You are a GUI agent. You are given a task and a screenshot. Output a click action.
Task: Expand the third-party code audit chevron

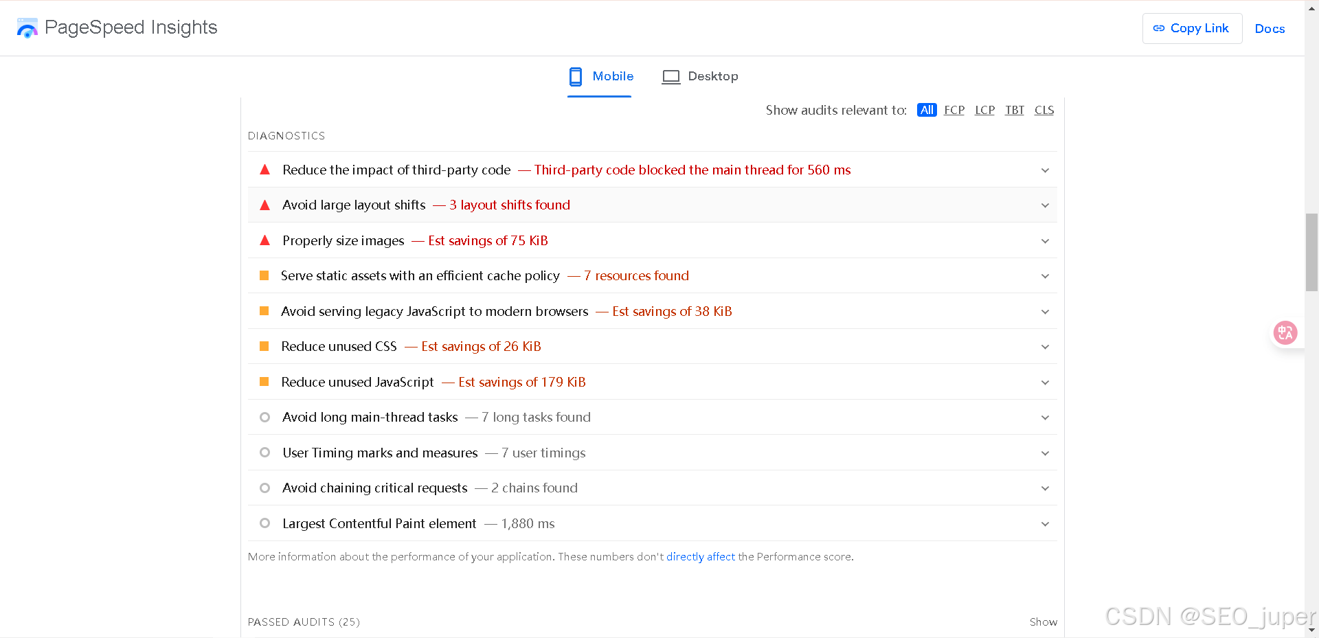pos(1045,170)
